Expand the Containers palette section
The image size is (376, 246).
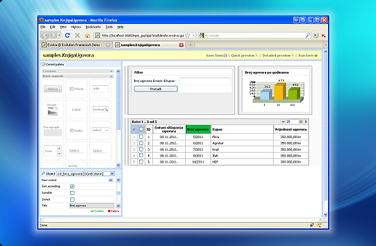point(111,71)
